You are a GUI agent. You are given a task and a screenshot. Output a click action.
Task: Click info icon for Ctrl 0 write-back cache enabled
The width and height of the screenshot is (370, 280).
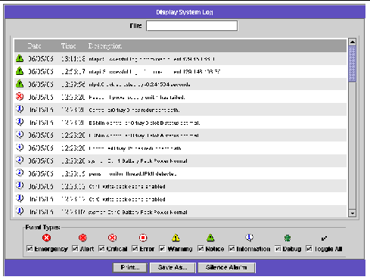(20, 199)
